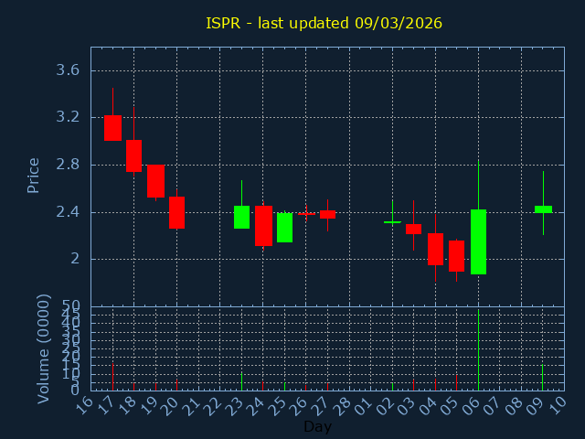Click the Volume (0000) axis label

coord(43,348)
